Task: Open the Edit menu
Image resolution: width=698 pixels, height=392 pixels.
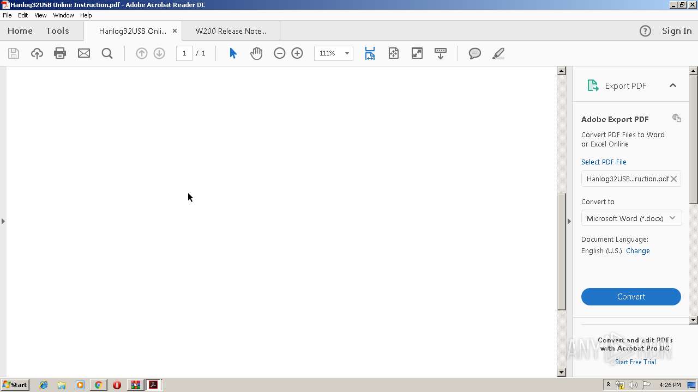Action: pos(23,15)
